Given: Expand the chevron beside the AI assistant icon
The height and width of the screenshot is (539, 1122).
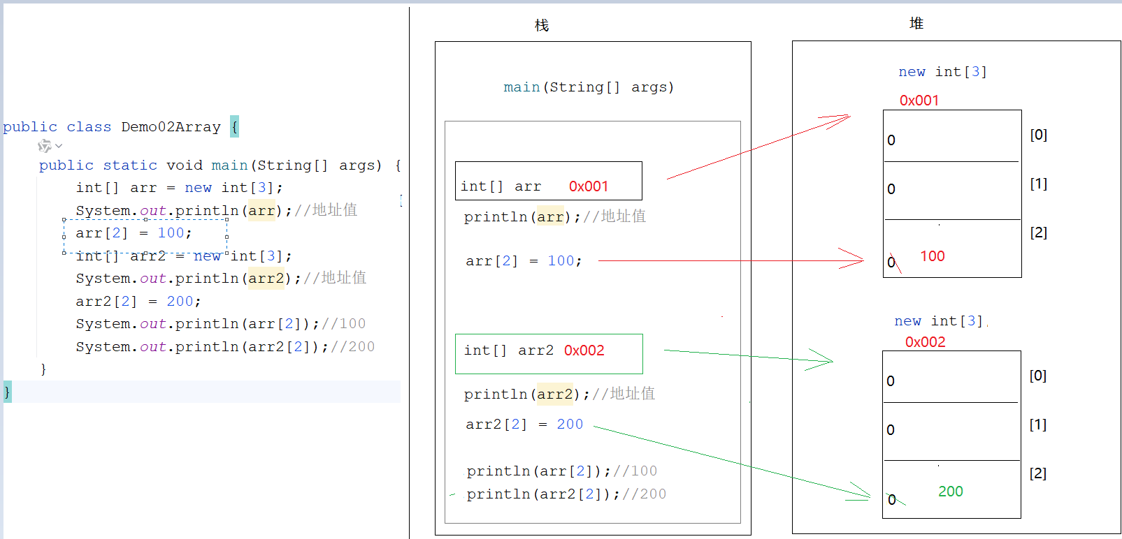Looking at the screenshot, I should coord(59,146).
